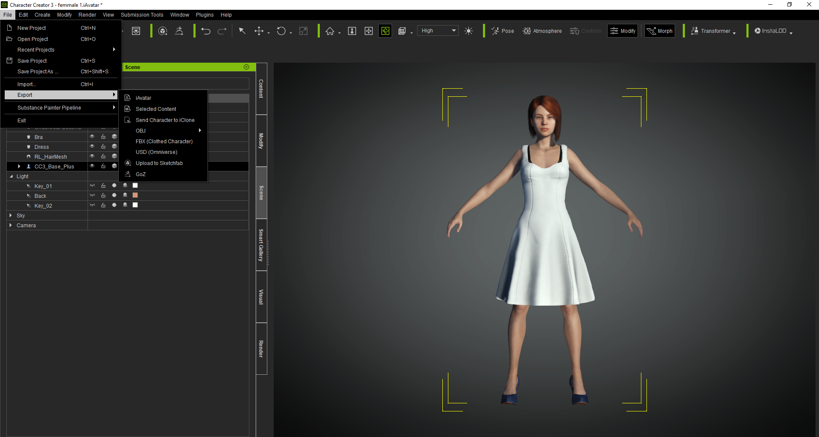Toggle the green highlighted camera orbit icon

(x=385, y=31)
